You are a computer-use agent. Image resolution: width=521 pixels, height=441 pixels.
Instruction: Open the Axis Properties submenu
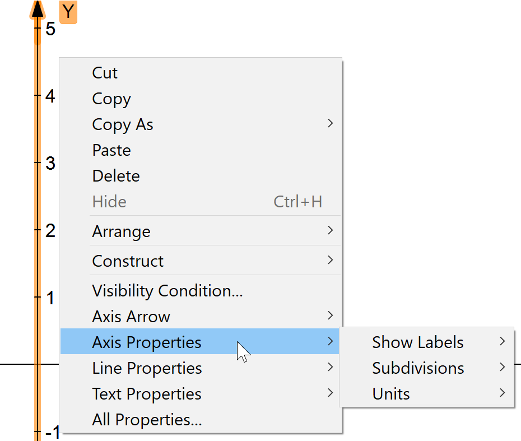click(146, 342)
